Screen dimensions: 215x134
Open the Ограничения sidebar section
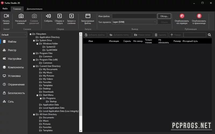click(x=14, y=84)
